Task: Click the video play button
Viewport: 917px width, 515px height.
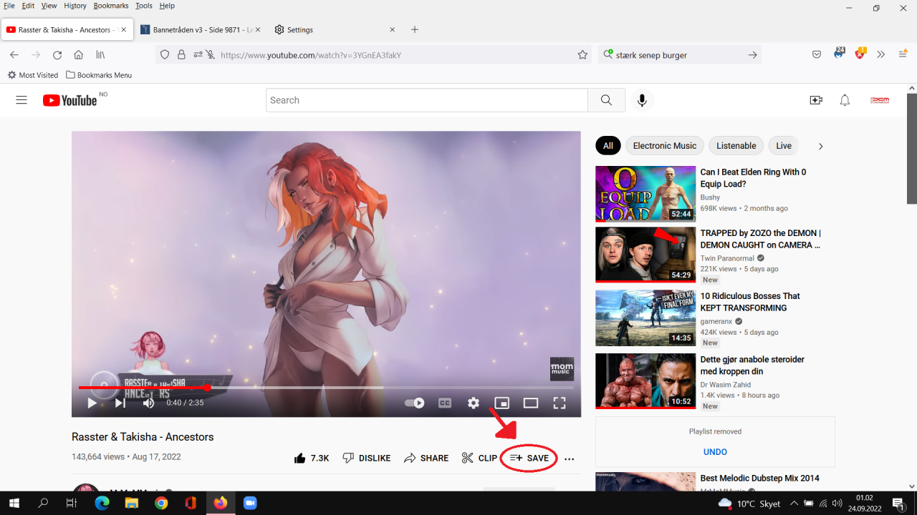Action: (x=92, y=403)
